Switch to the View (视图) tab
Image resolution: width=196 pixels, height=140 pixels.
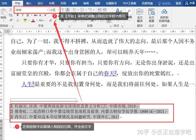coord(97,3)
